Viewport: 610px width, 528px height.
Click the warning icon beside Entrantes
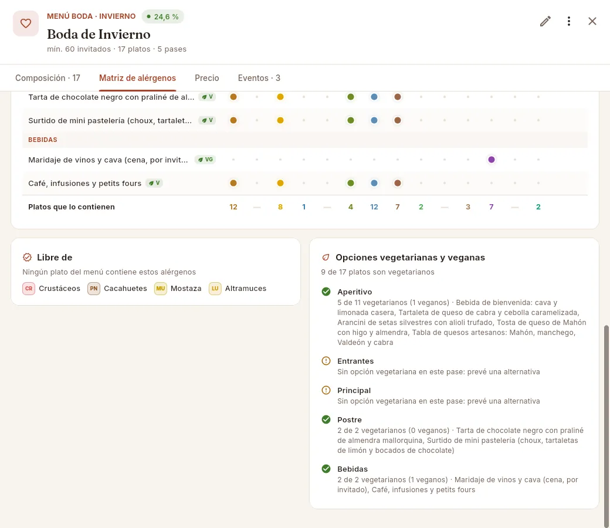tap(326, 361)
